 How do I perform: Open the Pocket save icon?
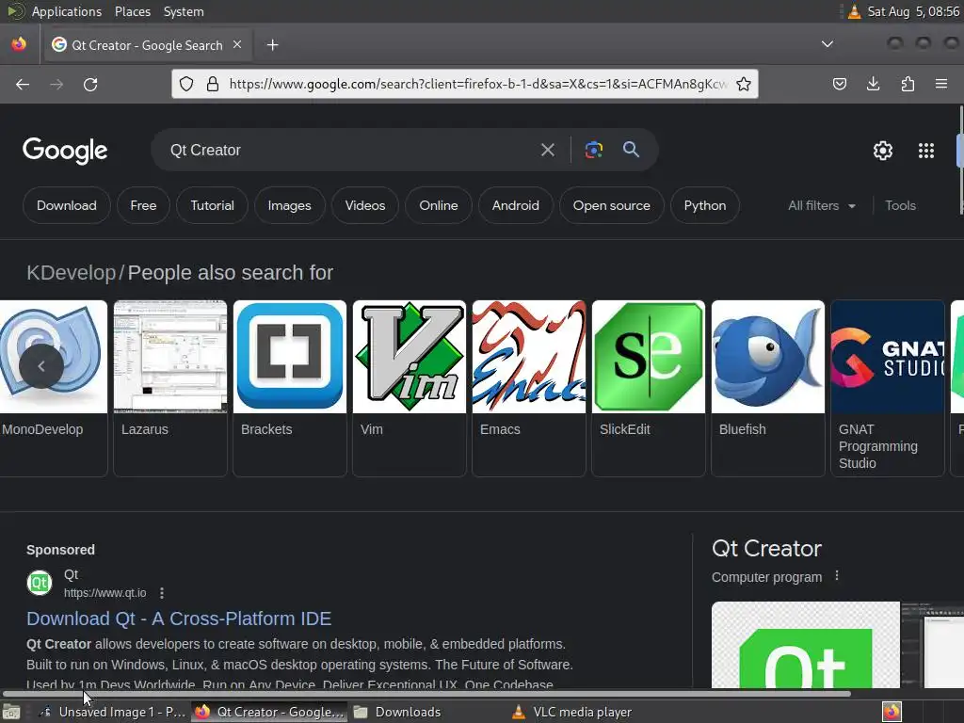tap(839, 84)
